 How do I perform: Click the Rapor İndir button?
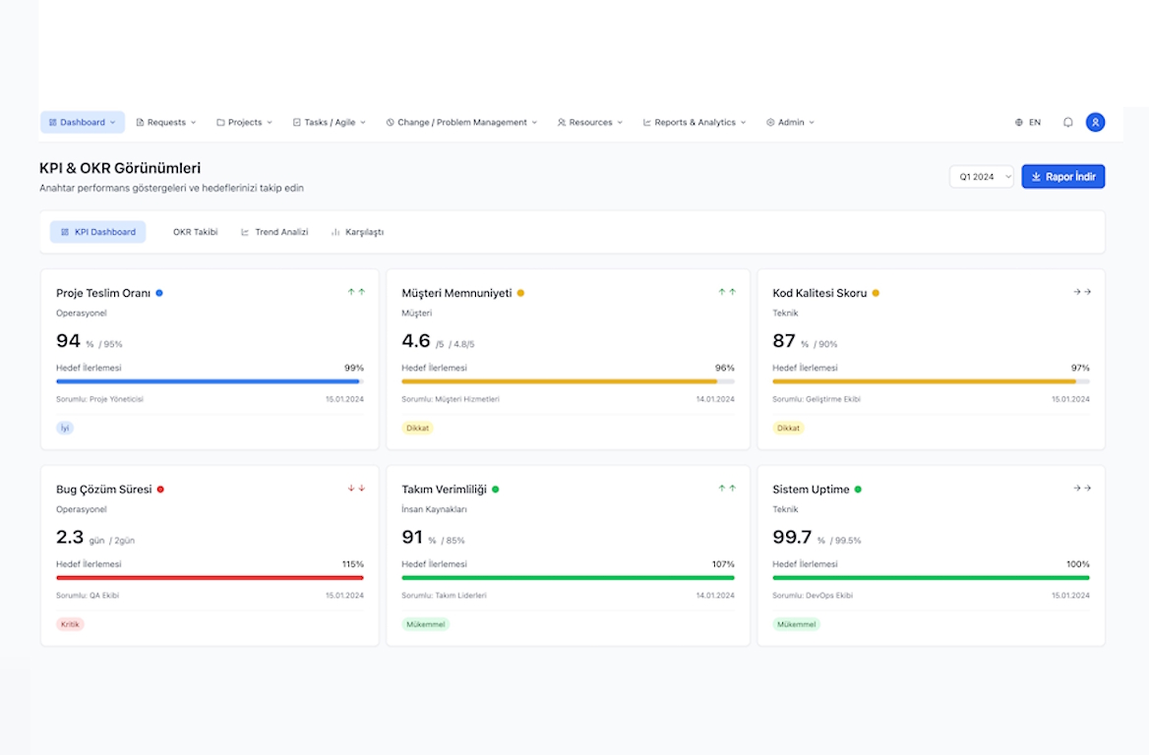pos(1063,177)
